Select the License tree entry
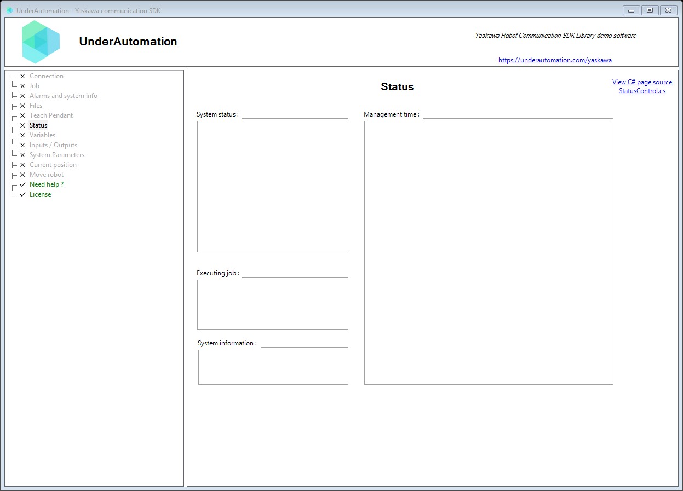 point(40,194)
